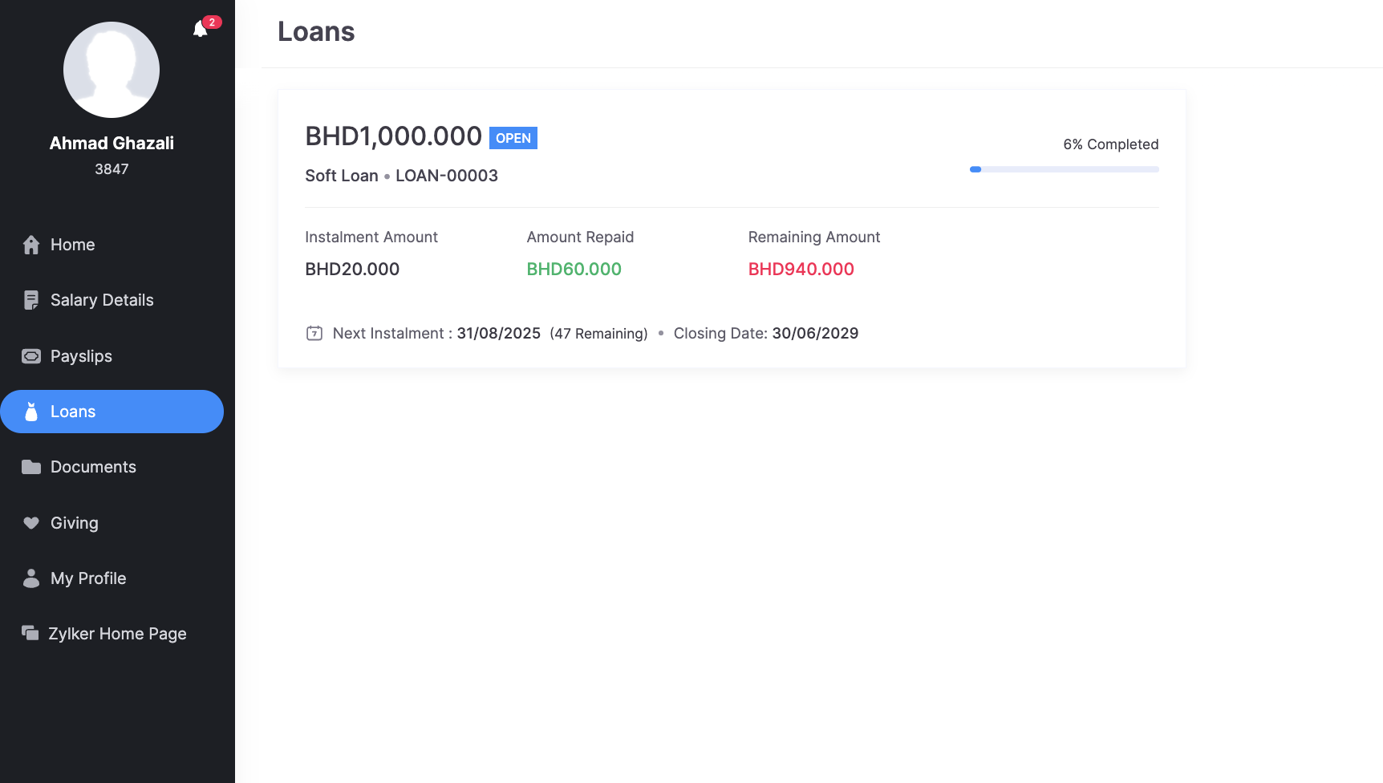Screen dimensions: 1383x783
Task: Click the Giving heart icon
Action: [x=31, y=523]
